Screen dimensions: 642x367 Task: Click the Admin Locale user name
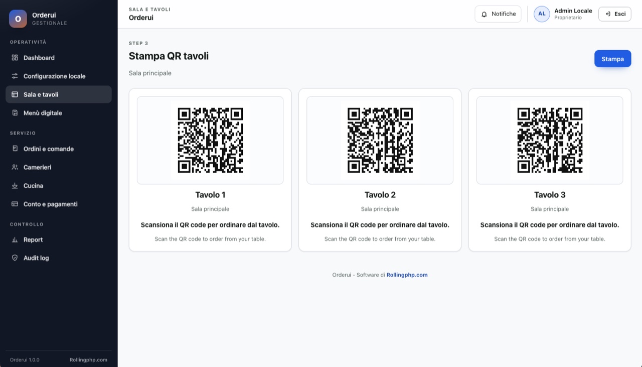pos(573,11)
